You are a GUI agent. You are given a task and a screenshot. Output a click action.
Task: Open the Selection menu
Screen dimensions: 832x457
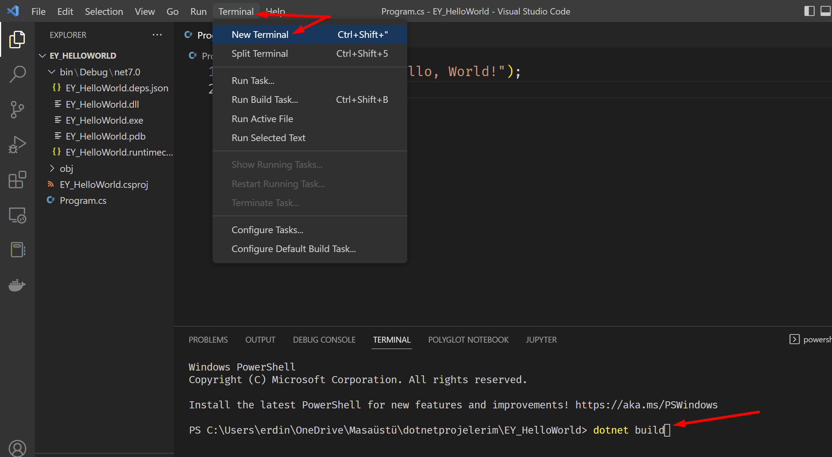coord(104,12)
